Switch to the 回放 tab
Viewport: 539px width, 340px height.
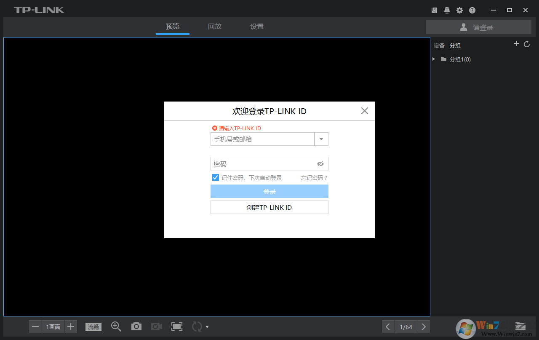[215, 26]
